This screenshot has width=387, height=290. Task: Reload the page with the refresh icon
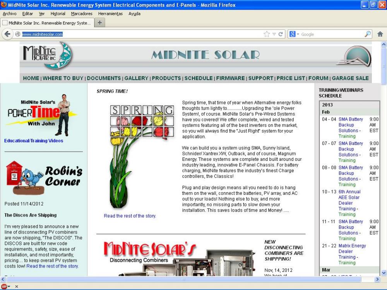pyautogui.click(x=281, y=34)
